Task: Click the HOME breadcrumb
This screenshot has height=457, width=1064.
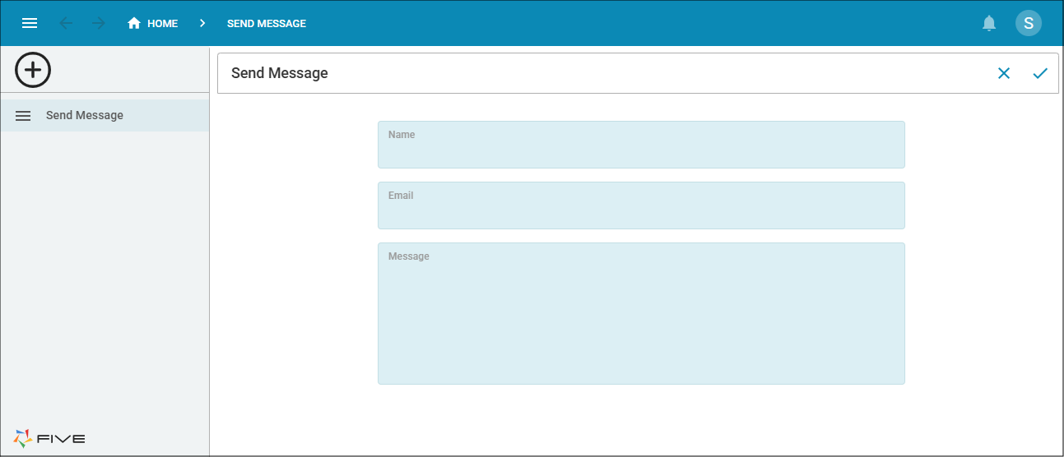Action: point(152,23)
